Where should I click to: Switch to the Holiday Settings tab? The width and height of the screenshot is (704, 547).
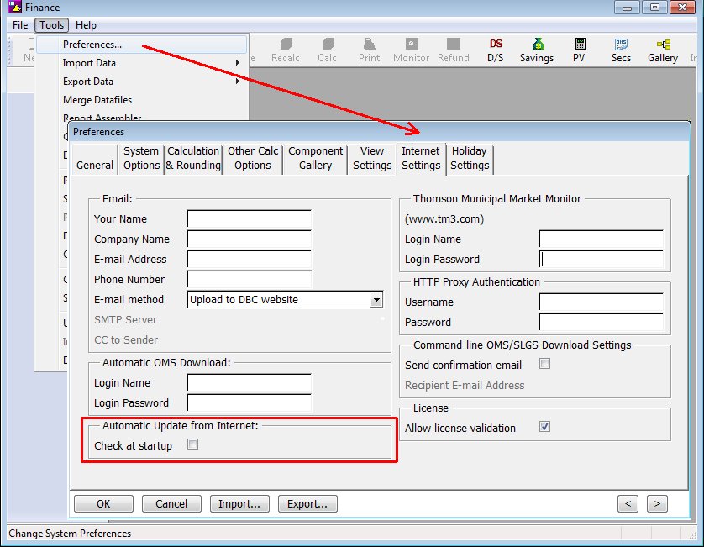pos(470,159)
